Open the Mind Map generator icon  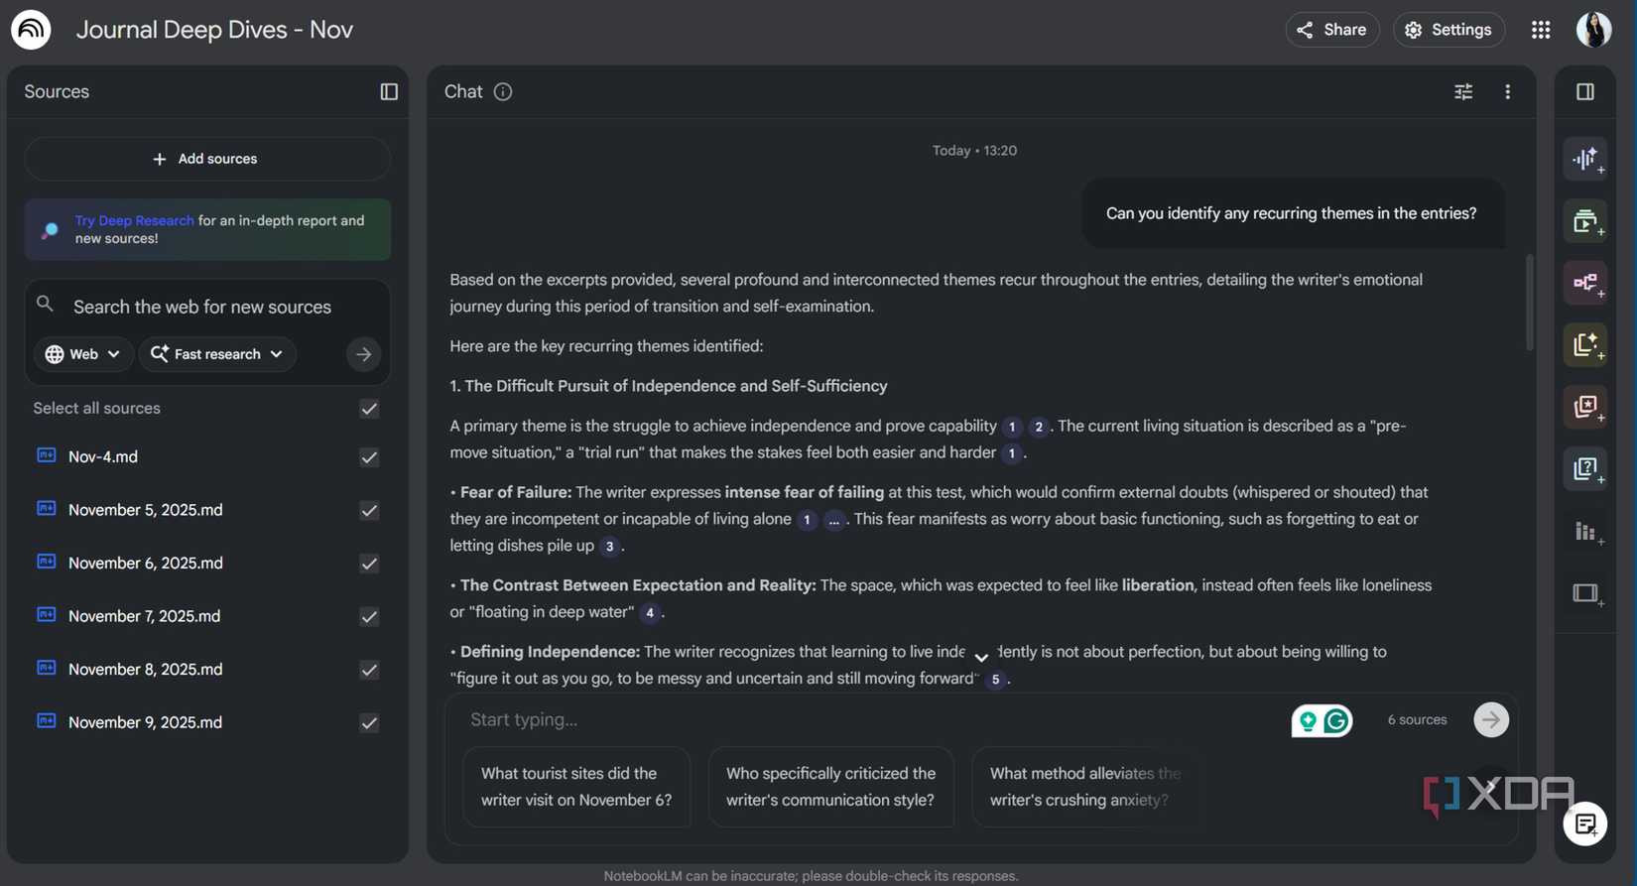(x=1584, y=282)
